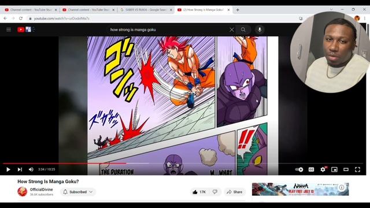
Task: Visit the OfficialDivine channel name link
Action: 41,190
